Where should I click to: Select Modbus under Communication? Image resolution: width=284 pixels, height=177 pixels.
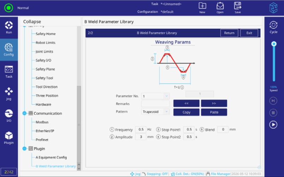point(42,122)
